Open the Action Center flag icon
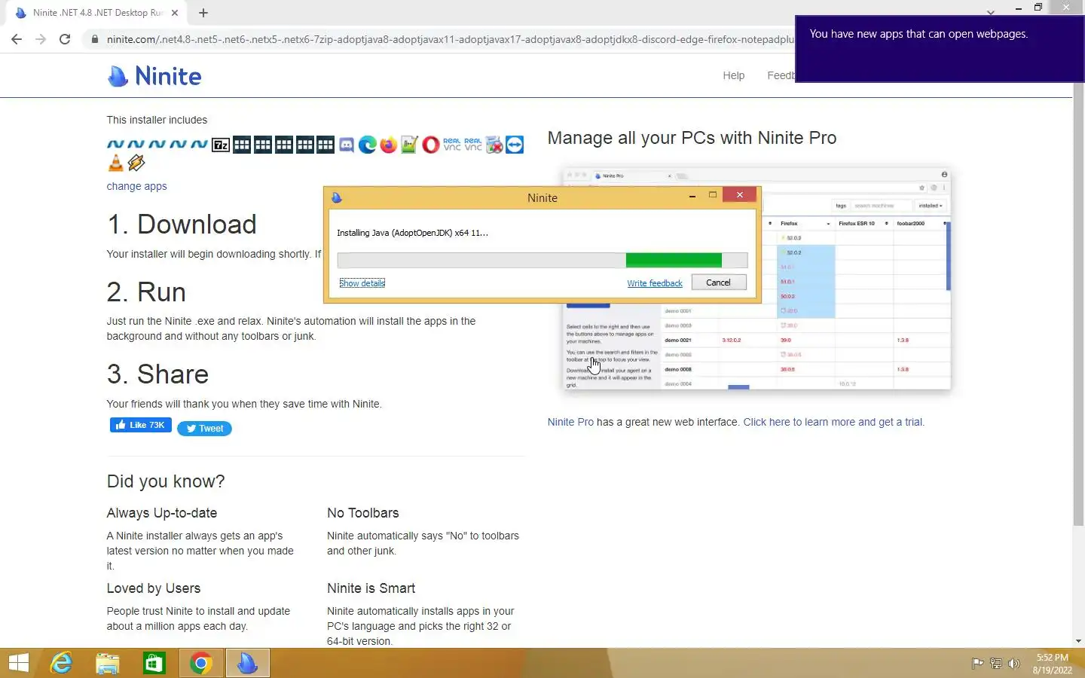The image size is (1085, 678). [x=977, y=664]
